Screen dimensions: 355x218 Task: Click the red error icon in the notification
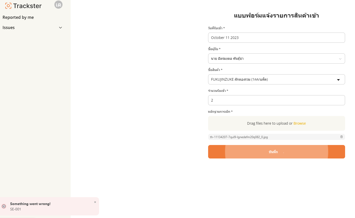tap(4, 206)
